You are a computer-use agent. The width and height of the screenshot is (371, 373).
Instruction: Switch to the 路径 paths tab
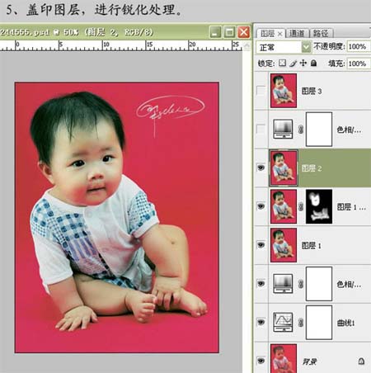click(321, 34)
